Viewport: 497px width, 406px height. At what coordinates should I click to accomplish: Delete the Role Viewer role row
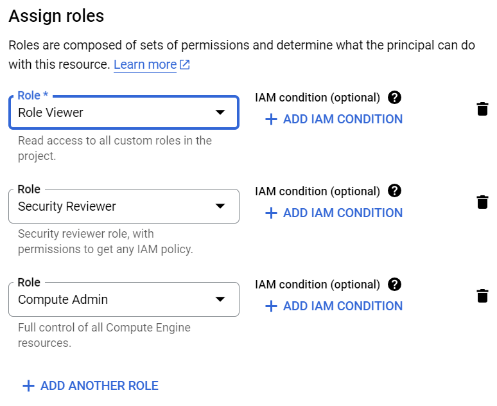tap(482, 109)
